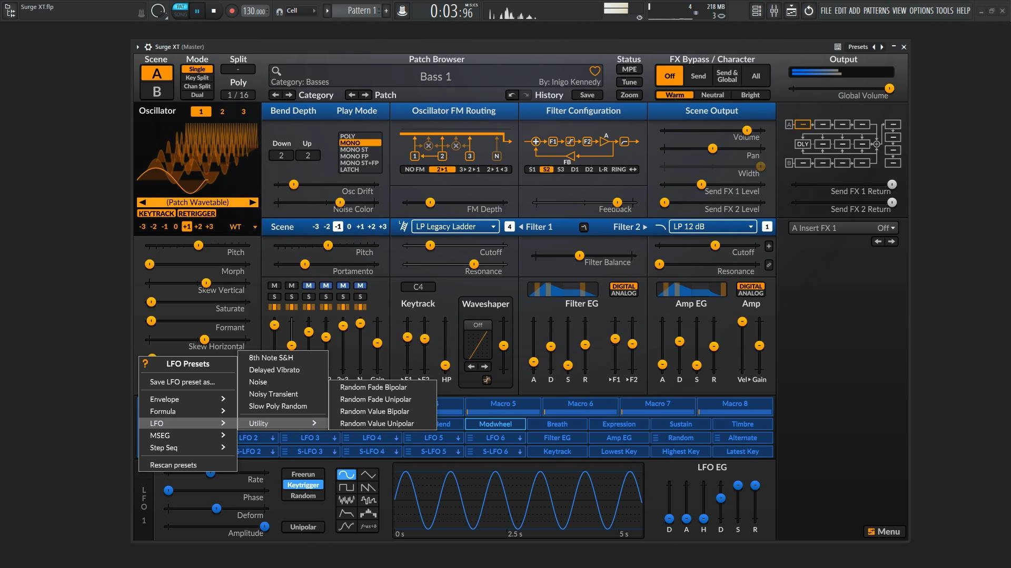Click the Tune status button

click(629, 82)
